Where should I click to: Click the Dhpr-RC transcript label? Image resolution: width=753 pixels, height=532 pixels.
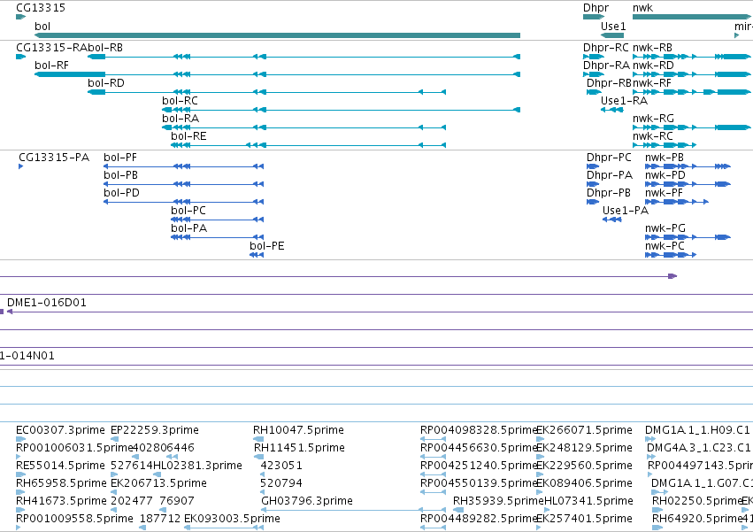coord(605,48)
